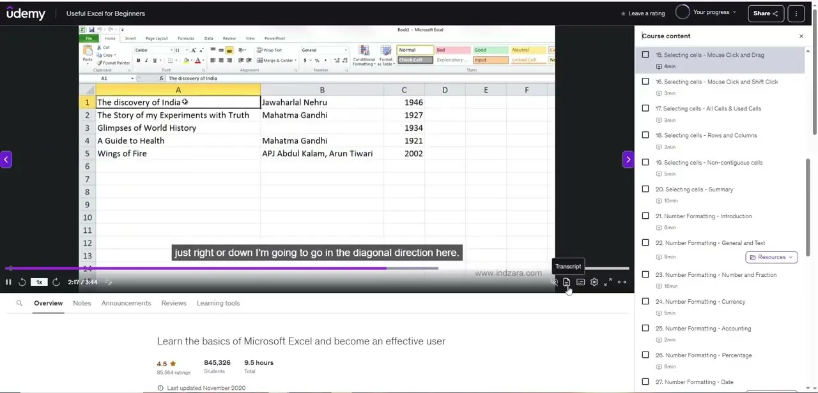
Task: Toggle expanded view arrows icon
Action: tap(622, 282)
